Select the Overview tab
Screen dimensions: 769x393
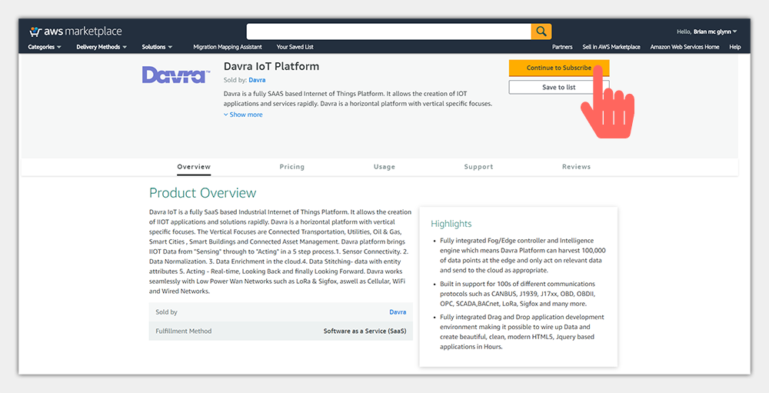(x=194, y=167)
